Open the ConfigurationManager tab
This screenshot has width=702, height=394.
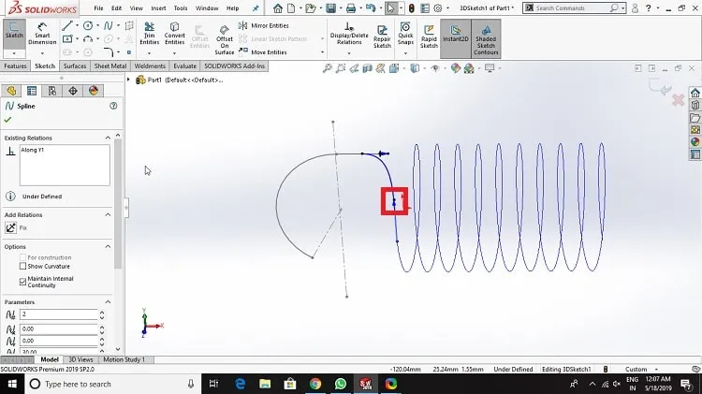coord(52,91)
